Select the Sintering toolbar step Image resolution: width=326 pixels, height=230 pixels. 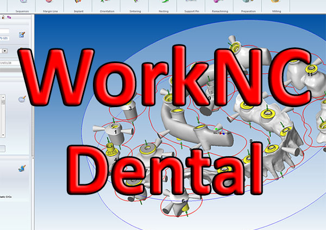[x=135, y=6]
